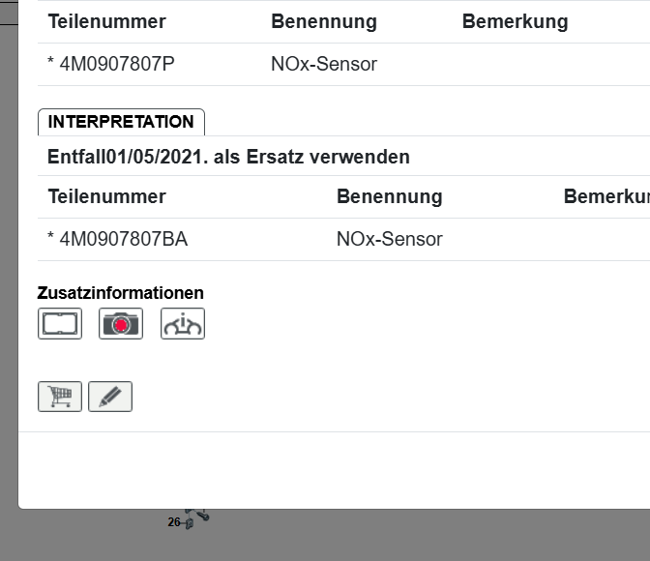Screen dimensions: 650x561
Task: Switch to the INTERPRETATION tab
Action: point(121,122)
